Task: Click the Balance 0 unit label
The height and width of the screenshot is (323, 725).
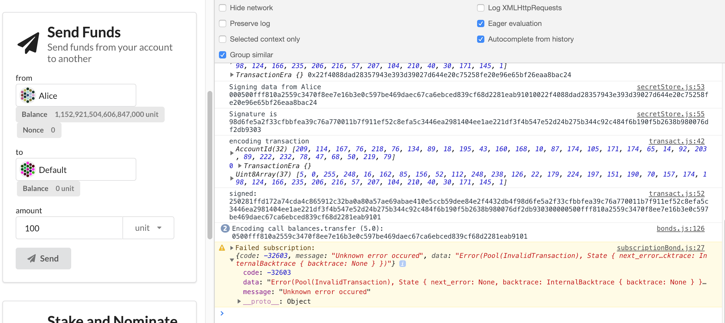Action: click(x=48, y=189)
